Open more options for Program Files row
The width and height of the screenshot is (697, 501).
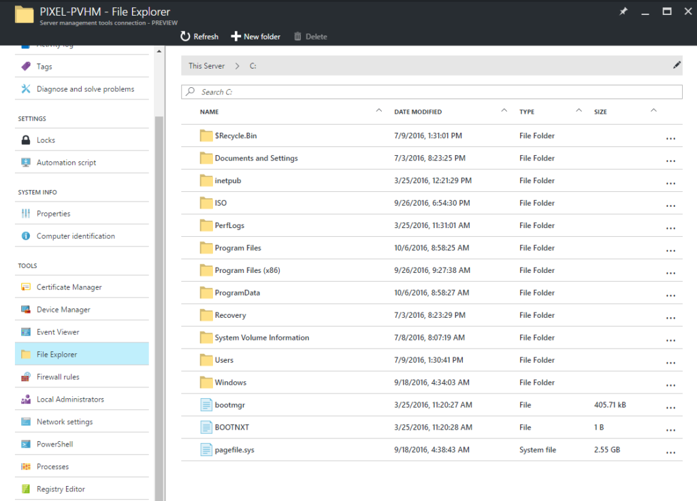click(x=670, y=251)
